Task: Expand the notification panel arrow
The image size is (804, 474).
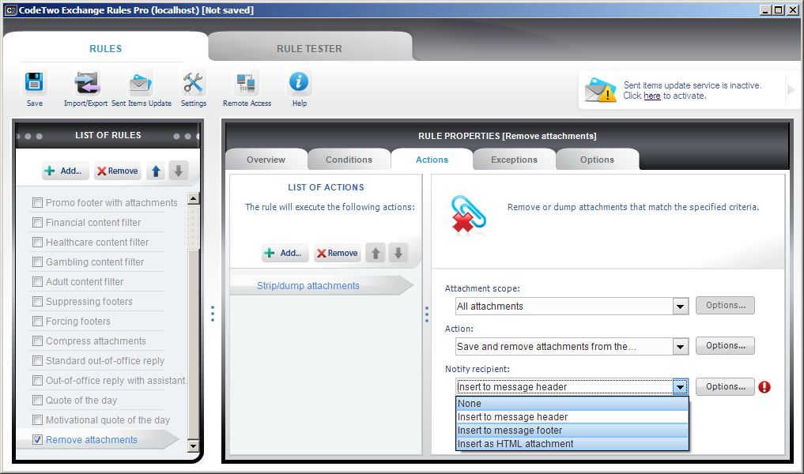Action: [791, 90]
